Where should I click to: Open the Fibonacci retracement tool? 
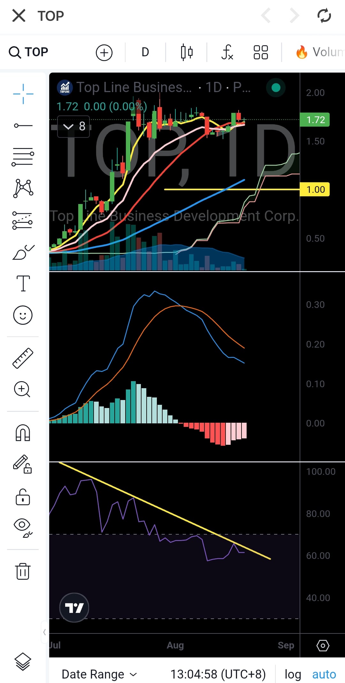pyautogui.click(x=23, y=157)
